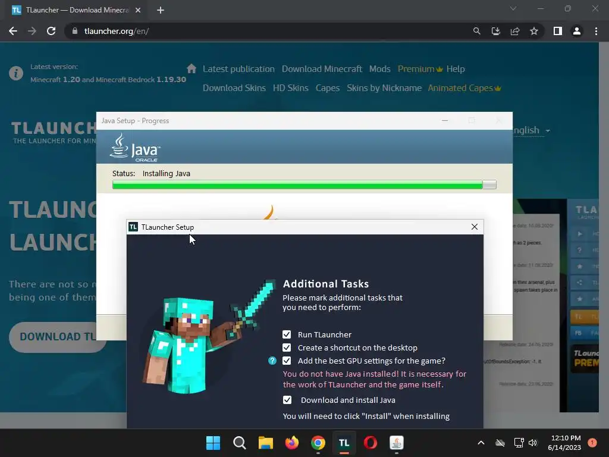Reload the tlauncher.org page
The image size is (609, 457).
tap(51, 31)
